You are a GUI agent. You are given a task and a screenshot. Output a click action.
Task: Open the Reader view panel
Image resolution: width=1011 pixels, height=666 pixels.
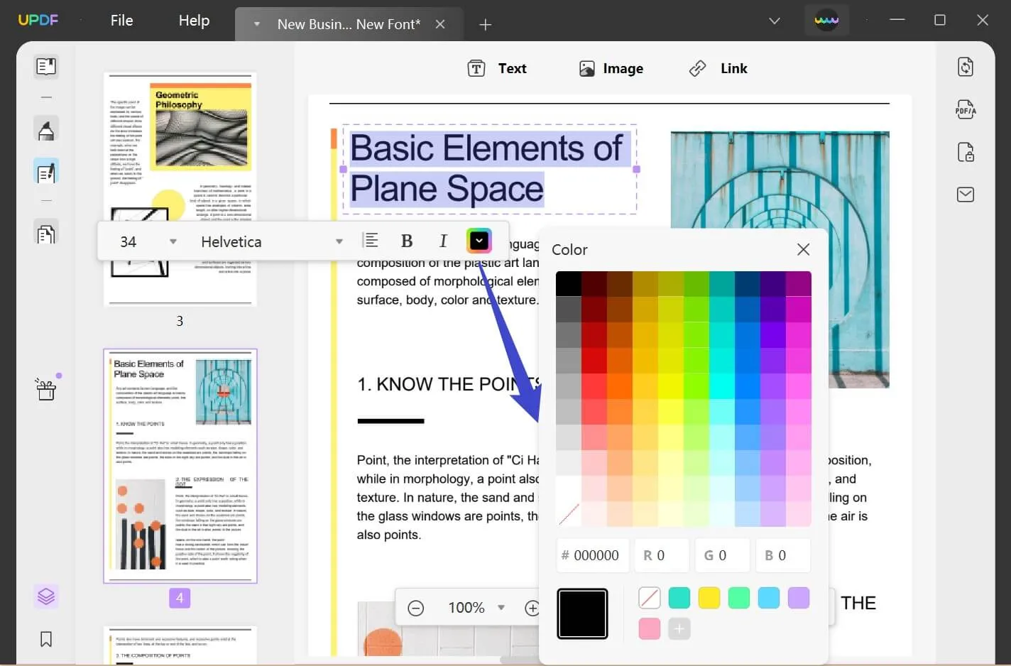(45, 66)
